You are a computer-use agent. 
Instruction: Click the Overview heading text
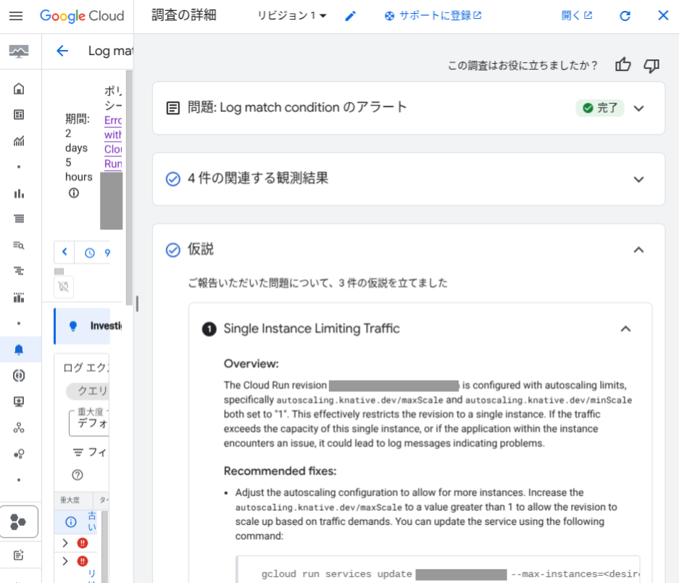click(x=251, y=364)
